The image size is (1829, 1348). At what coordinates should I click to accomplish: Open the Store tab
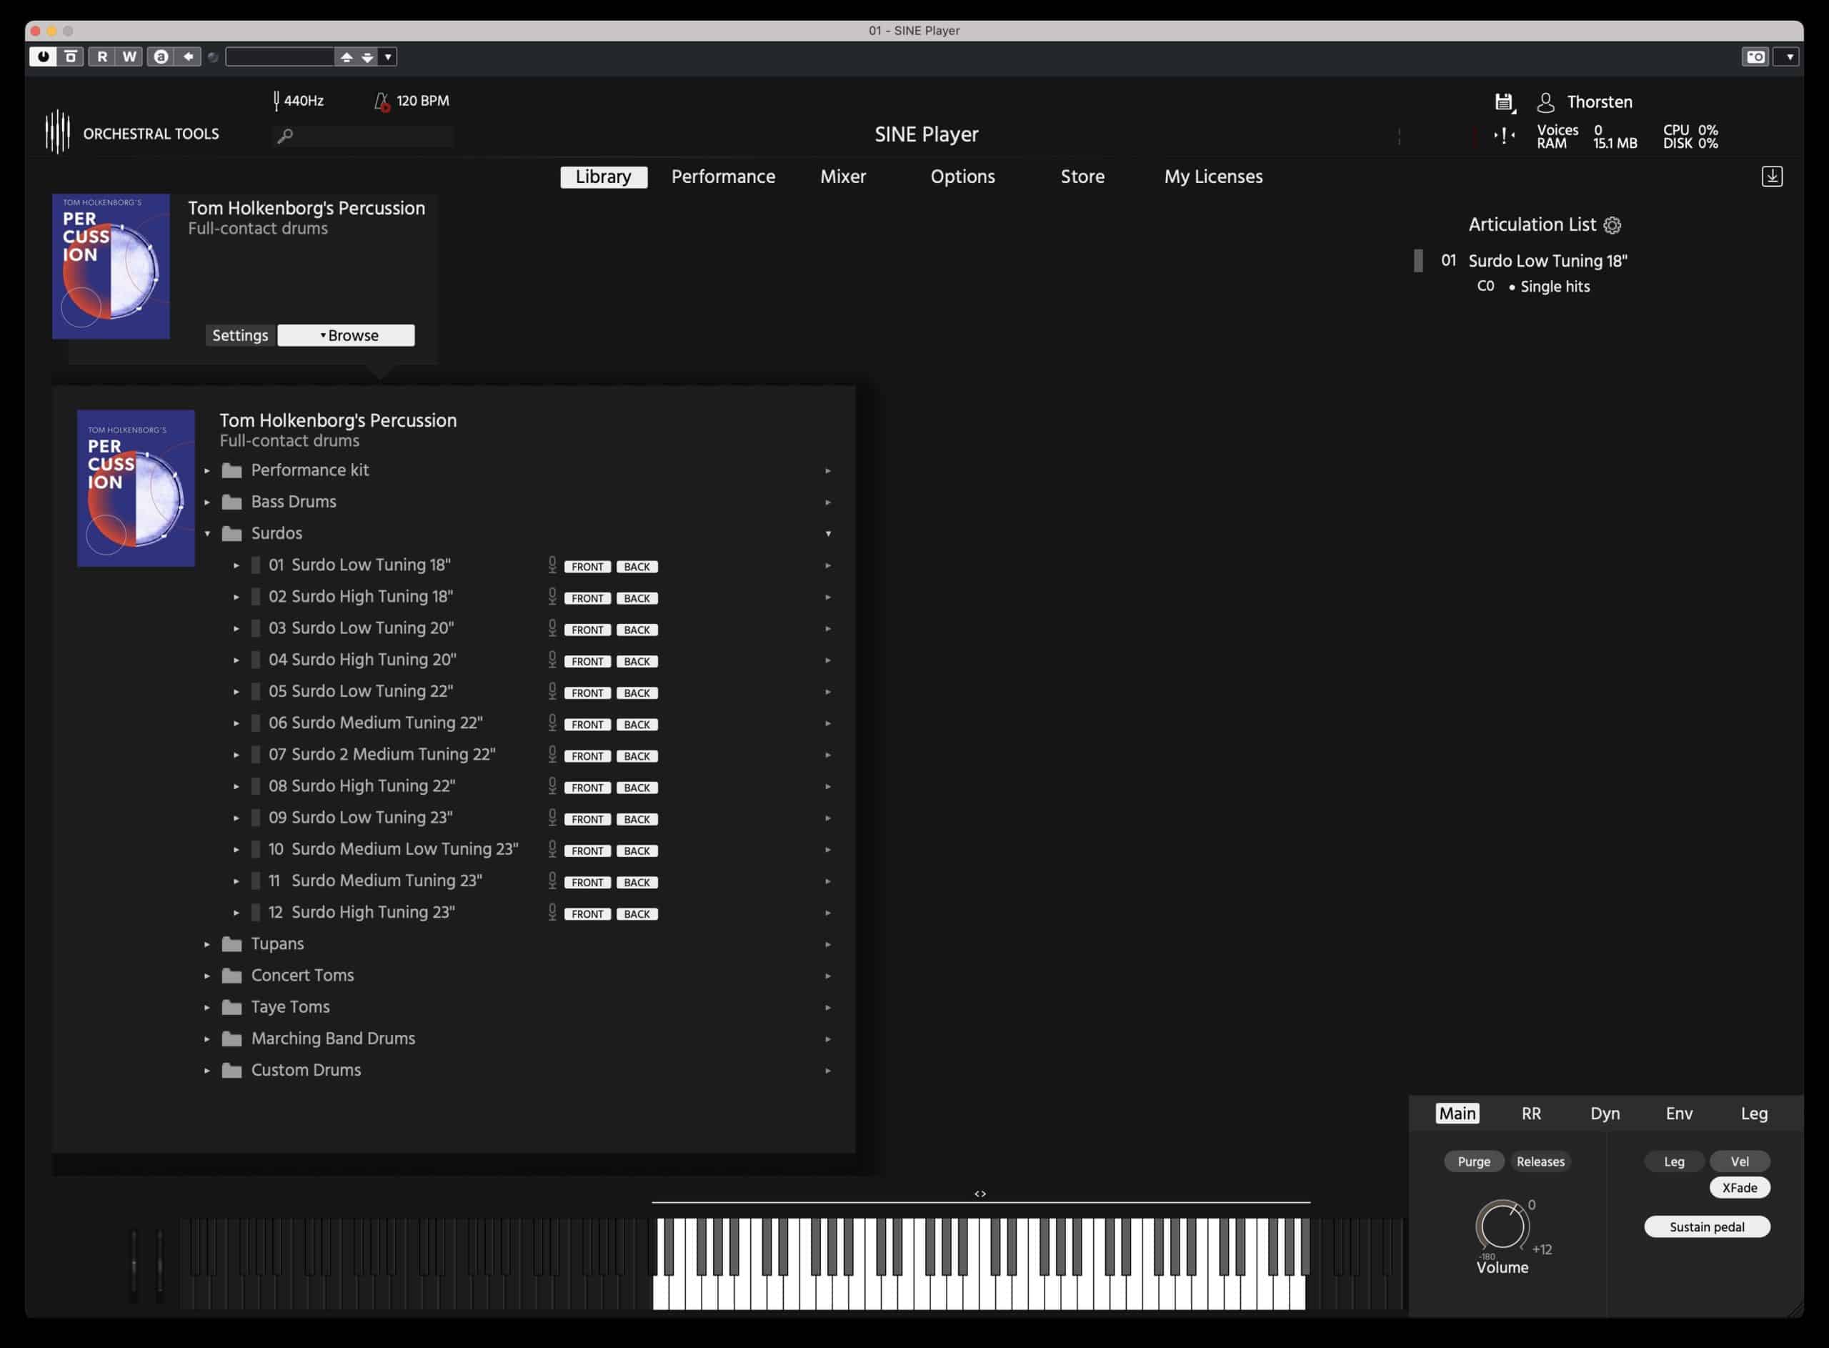[1082, 177]
